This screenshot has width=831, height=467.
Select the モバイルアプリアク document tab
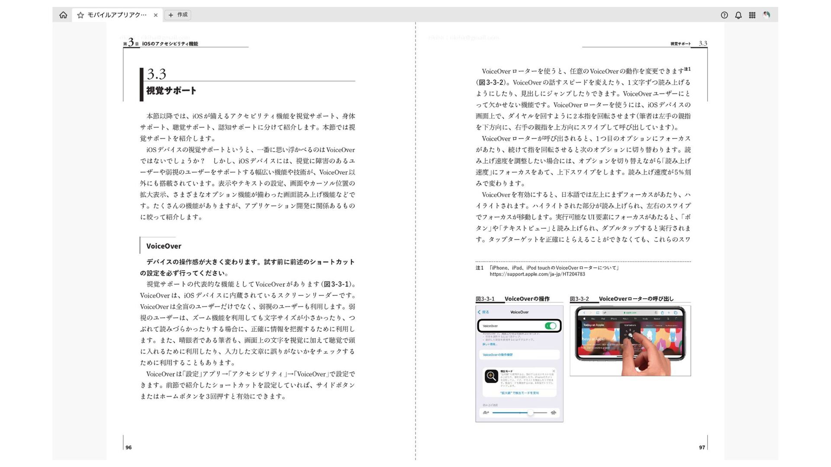117,15
